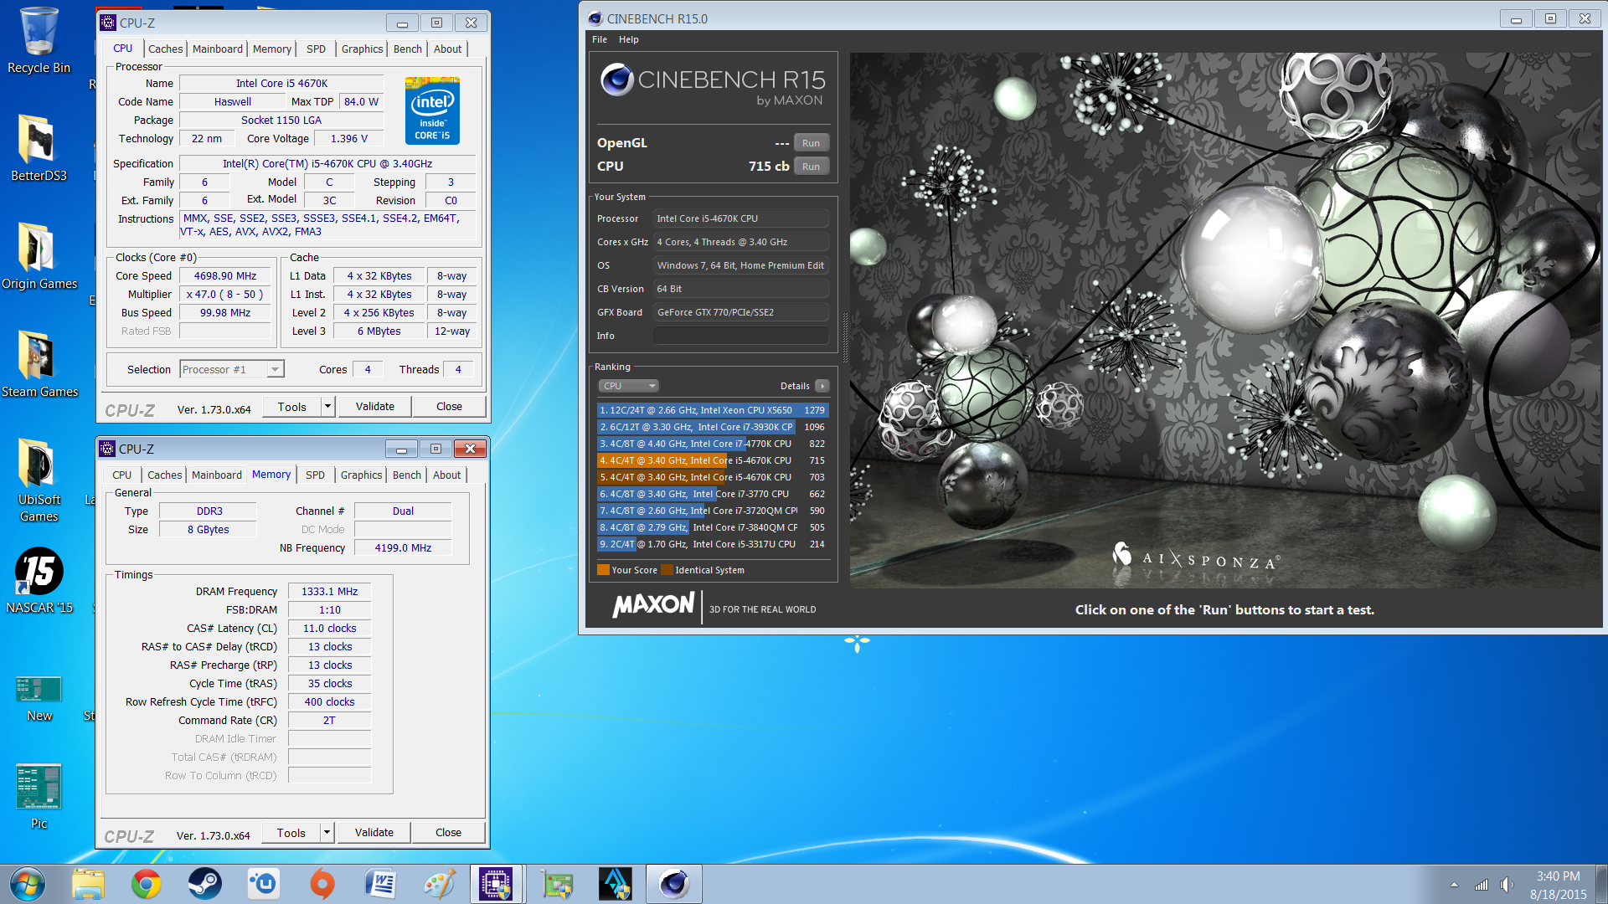Open the About tab in lower CPU-Z
Image resolution: width=1608 pixels, height=904 pixels.
446,475
